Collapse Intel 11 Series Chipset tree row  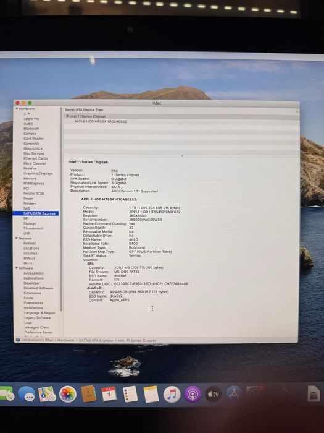(x=67, y=116)
